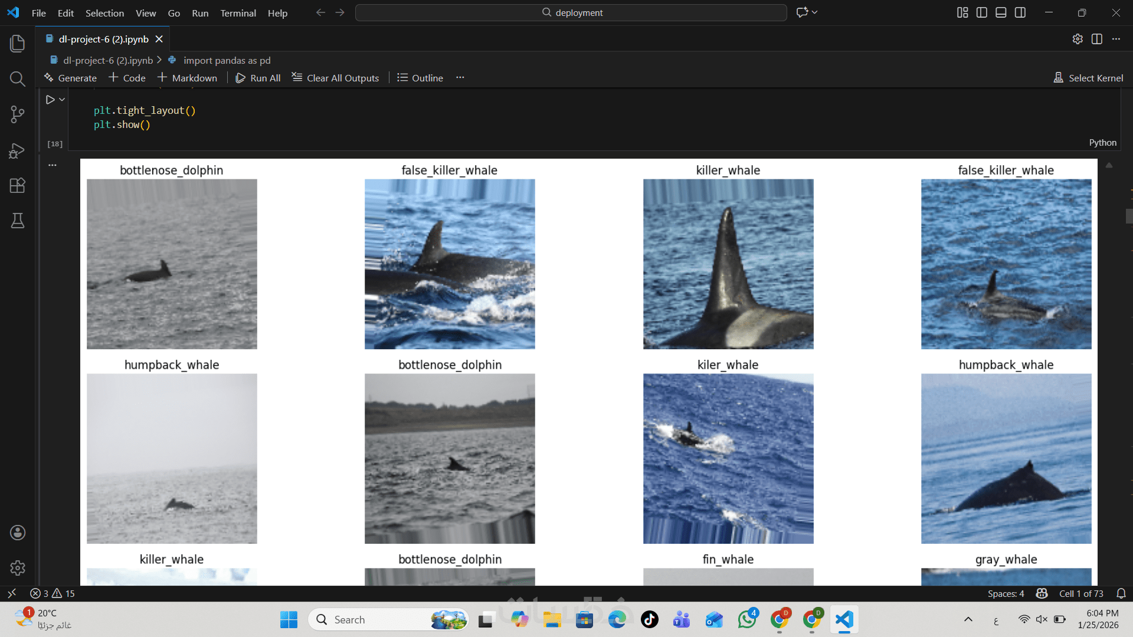
Task: Open the Copilot chat dropdown arrow
Action: [x=815, y=12]
